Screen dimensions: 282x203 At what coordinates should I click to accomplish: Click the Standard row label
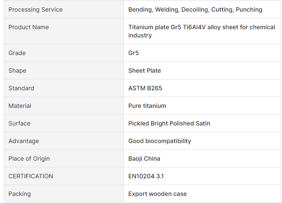coord(21,88)
